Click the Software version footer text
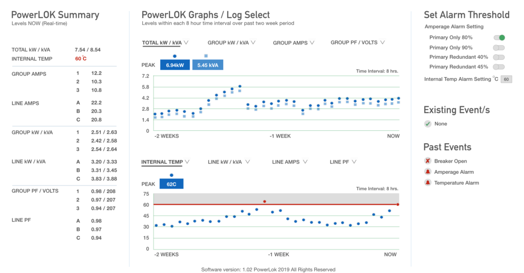The height and width of the screenshot is (273, 524). pyautogui.click(x=268, y=269)
